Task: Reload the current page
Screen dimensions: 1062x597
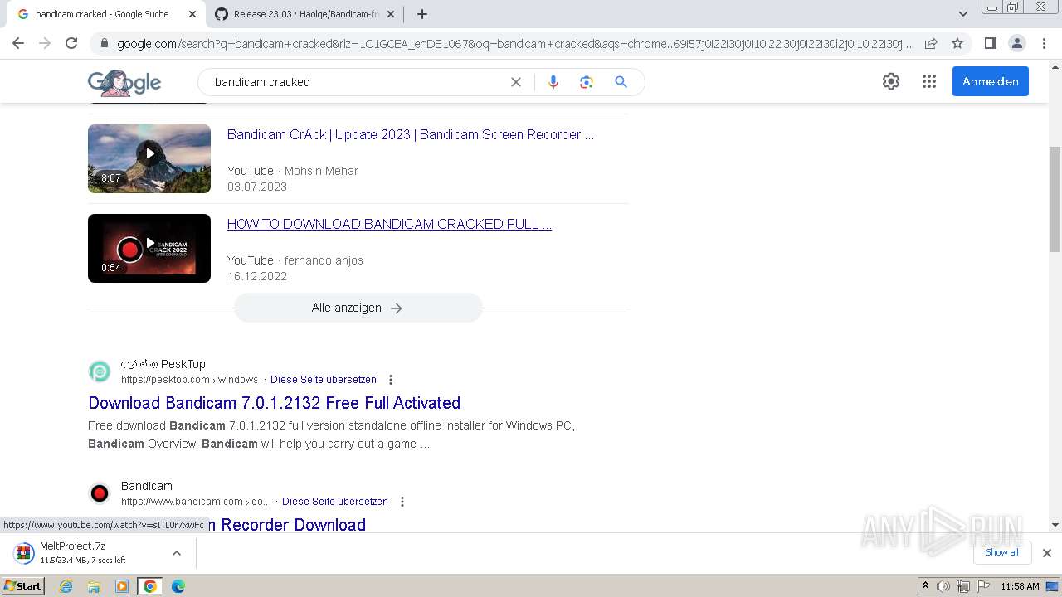Action: [71, 43]
